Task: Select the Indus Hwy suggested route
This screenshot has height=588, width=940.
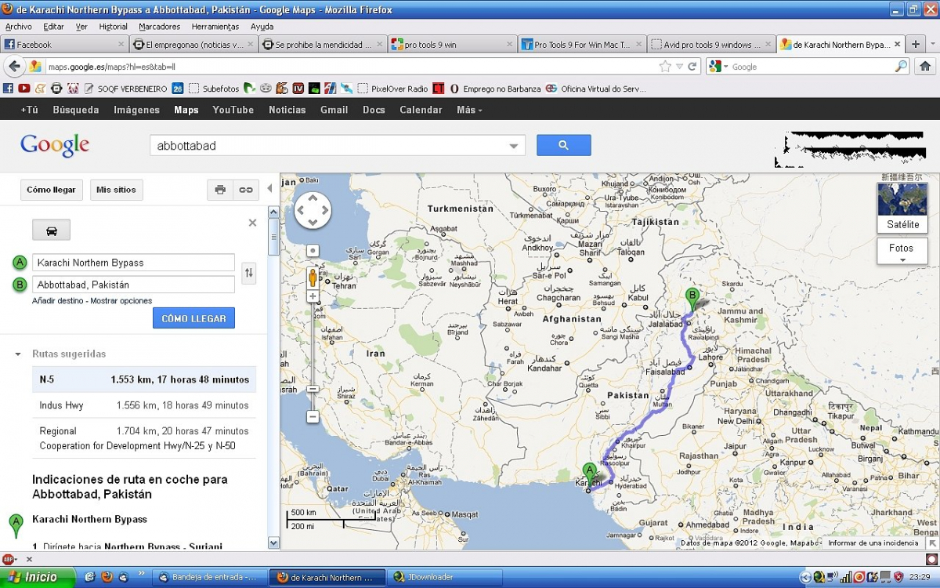Action: coord(144,405)
